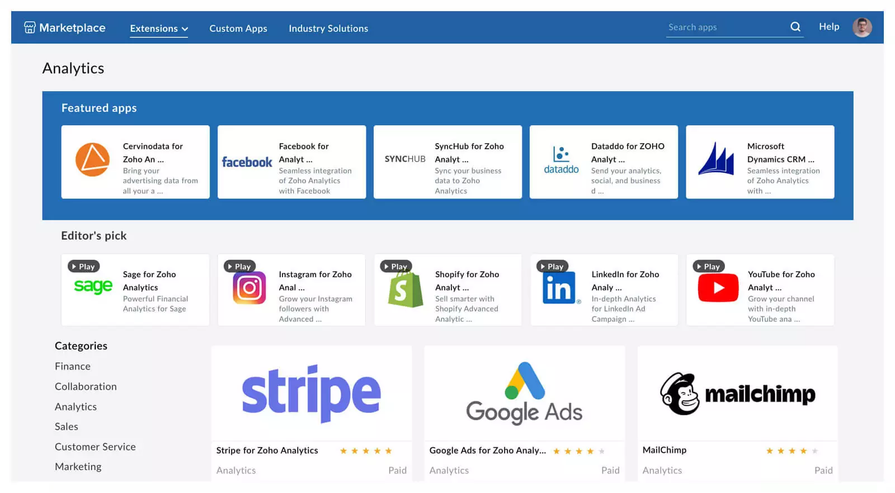Click the Shopify bag logo

[406, 290]
